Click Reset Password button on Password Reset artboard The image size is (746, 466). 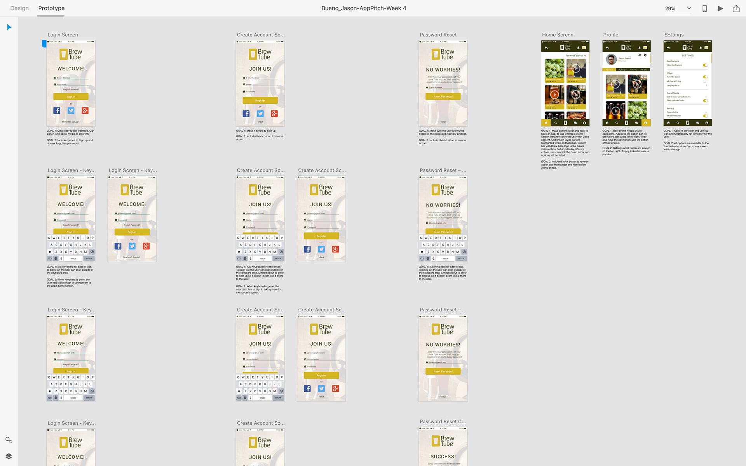[443, 96]
